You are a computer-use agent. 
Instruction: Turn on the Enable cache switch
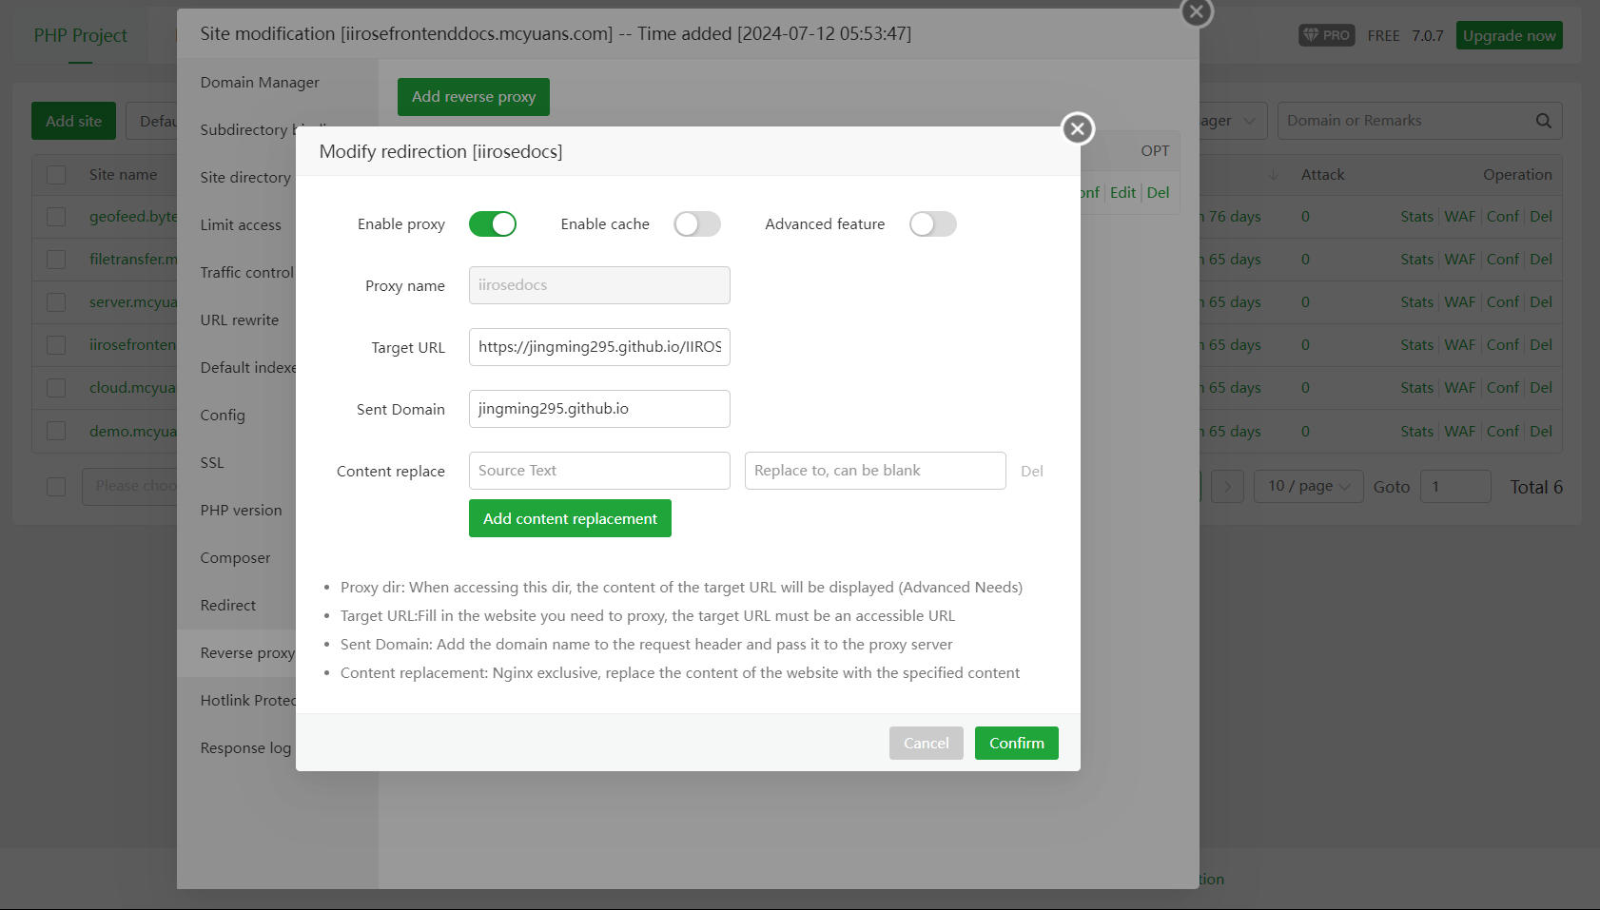(697, 224)
